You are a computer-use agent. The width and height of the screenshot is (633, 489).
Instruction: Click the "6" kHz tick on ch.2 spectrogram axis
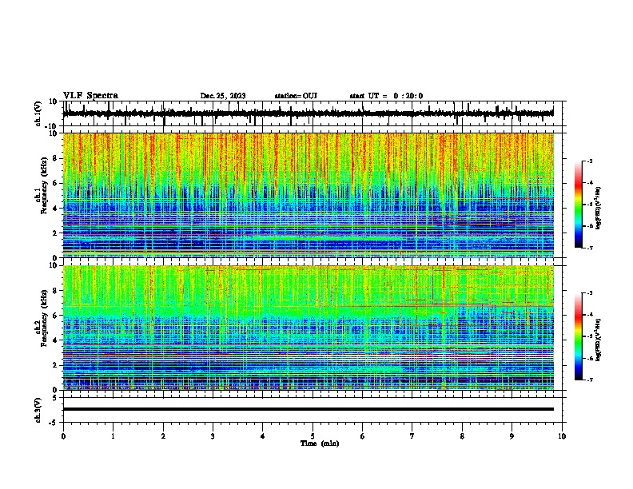coord(56,316)
